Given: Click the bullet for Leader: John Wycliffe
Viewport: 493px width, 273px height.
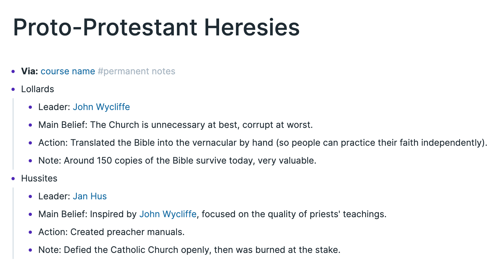Looking at the screenshot, I should click(30, 107).
